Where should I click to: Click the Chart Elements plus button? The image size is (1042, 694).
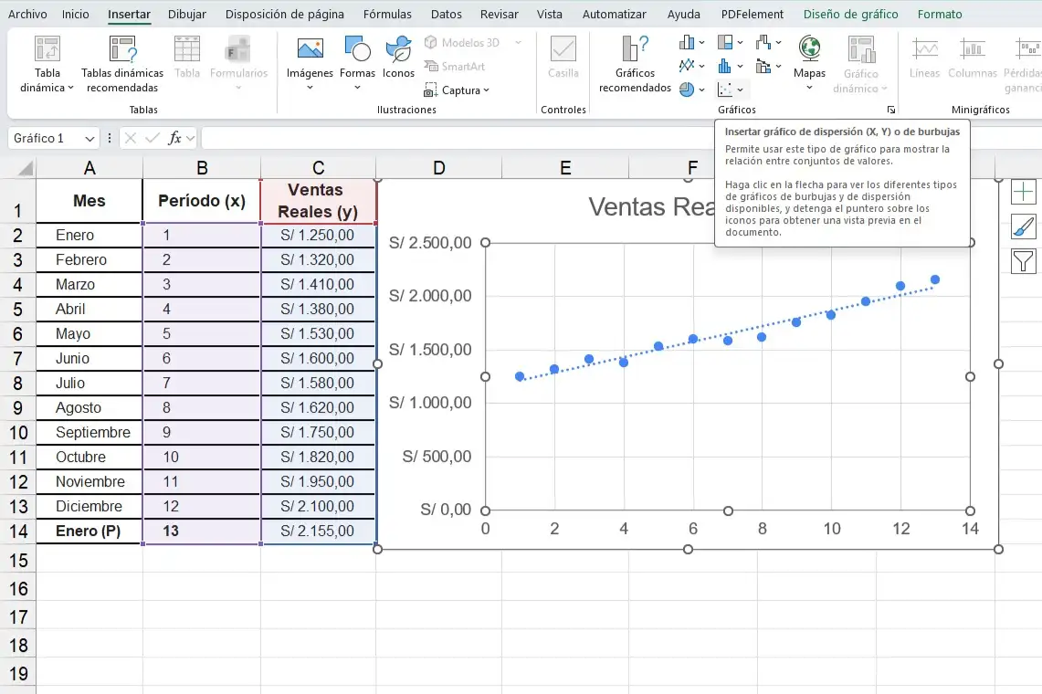pyautogui.click(x=1024, y=192)
